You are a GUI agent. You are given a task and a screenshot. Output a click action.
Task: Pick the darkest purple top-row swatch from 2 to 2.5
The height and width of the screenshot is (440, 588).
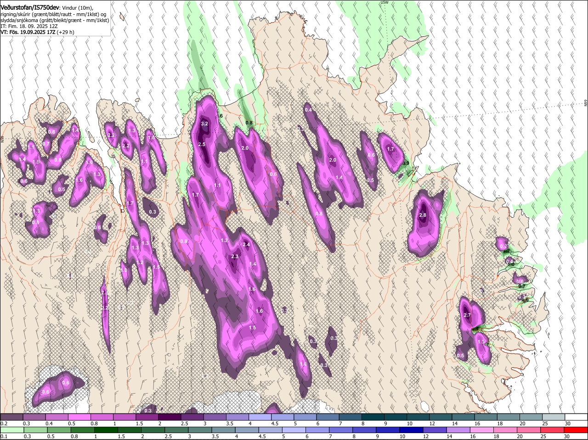(x=170, y=417)
